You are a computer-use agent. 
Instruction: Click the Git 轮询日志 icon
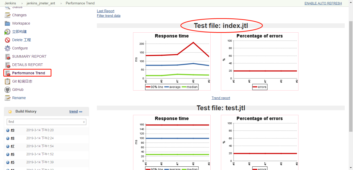(x=7, y=81)
